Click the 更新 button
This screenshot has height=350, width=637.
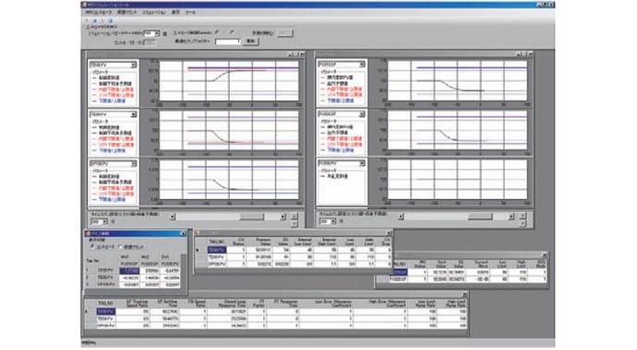pyautogui.click(x=251, y=41)
